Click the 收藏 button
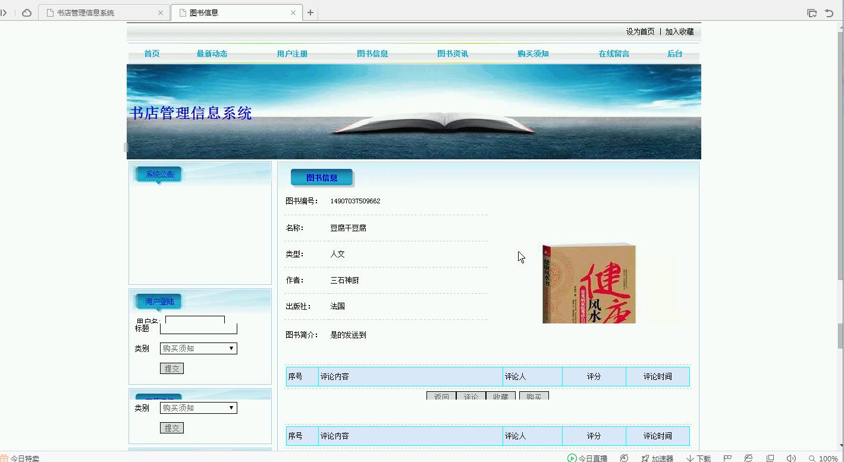 tap(501, 395)
